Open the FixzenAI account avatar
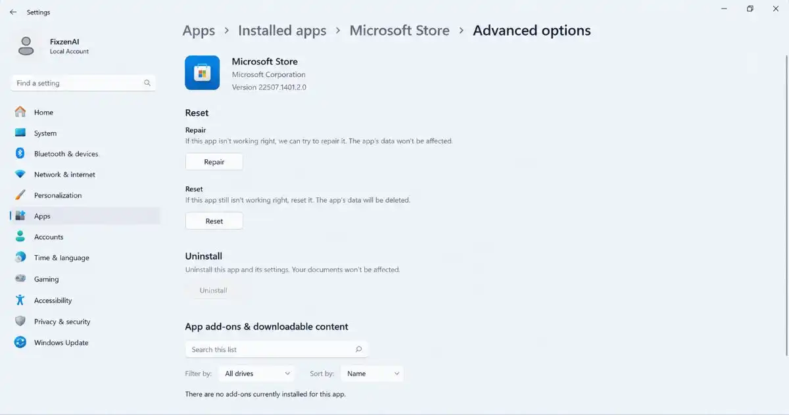 (x=26, y=46)
